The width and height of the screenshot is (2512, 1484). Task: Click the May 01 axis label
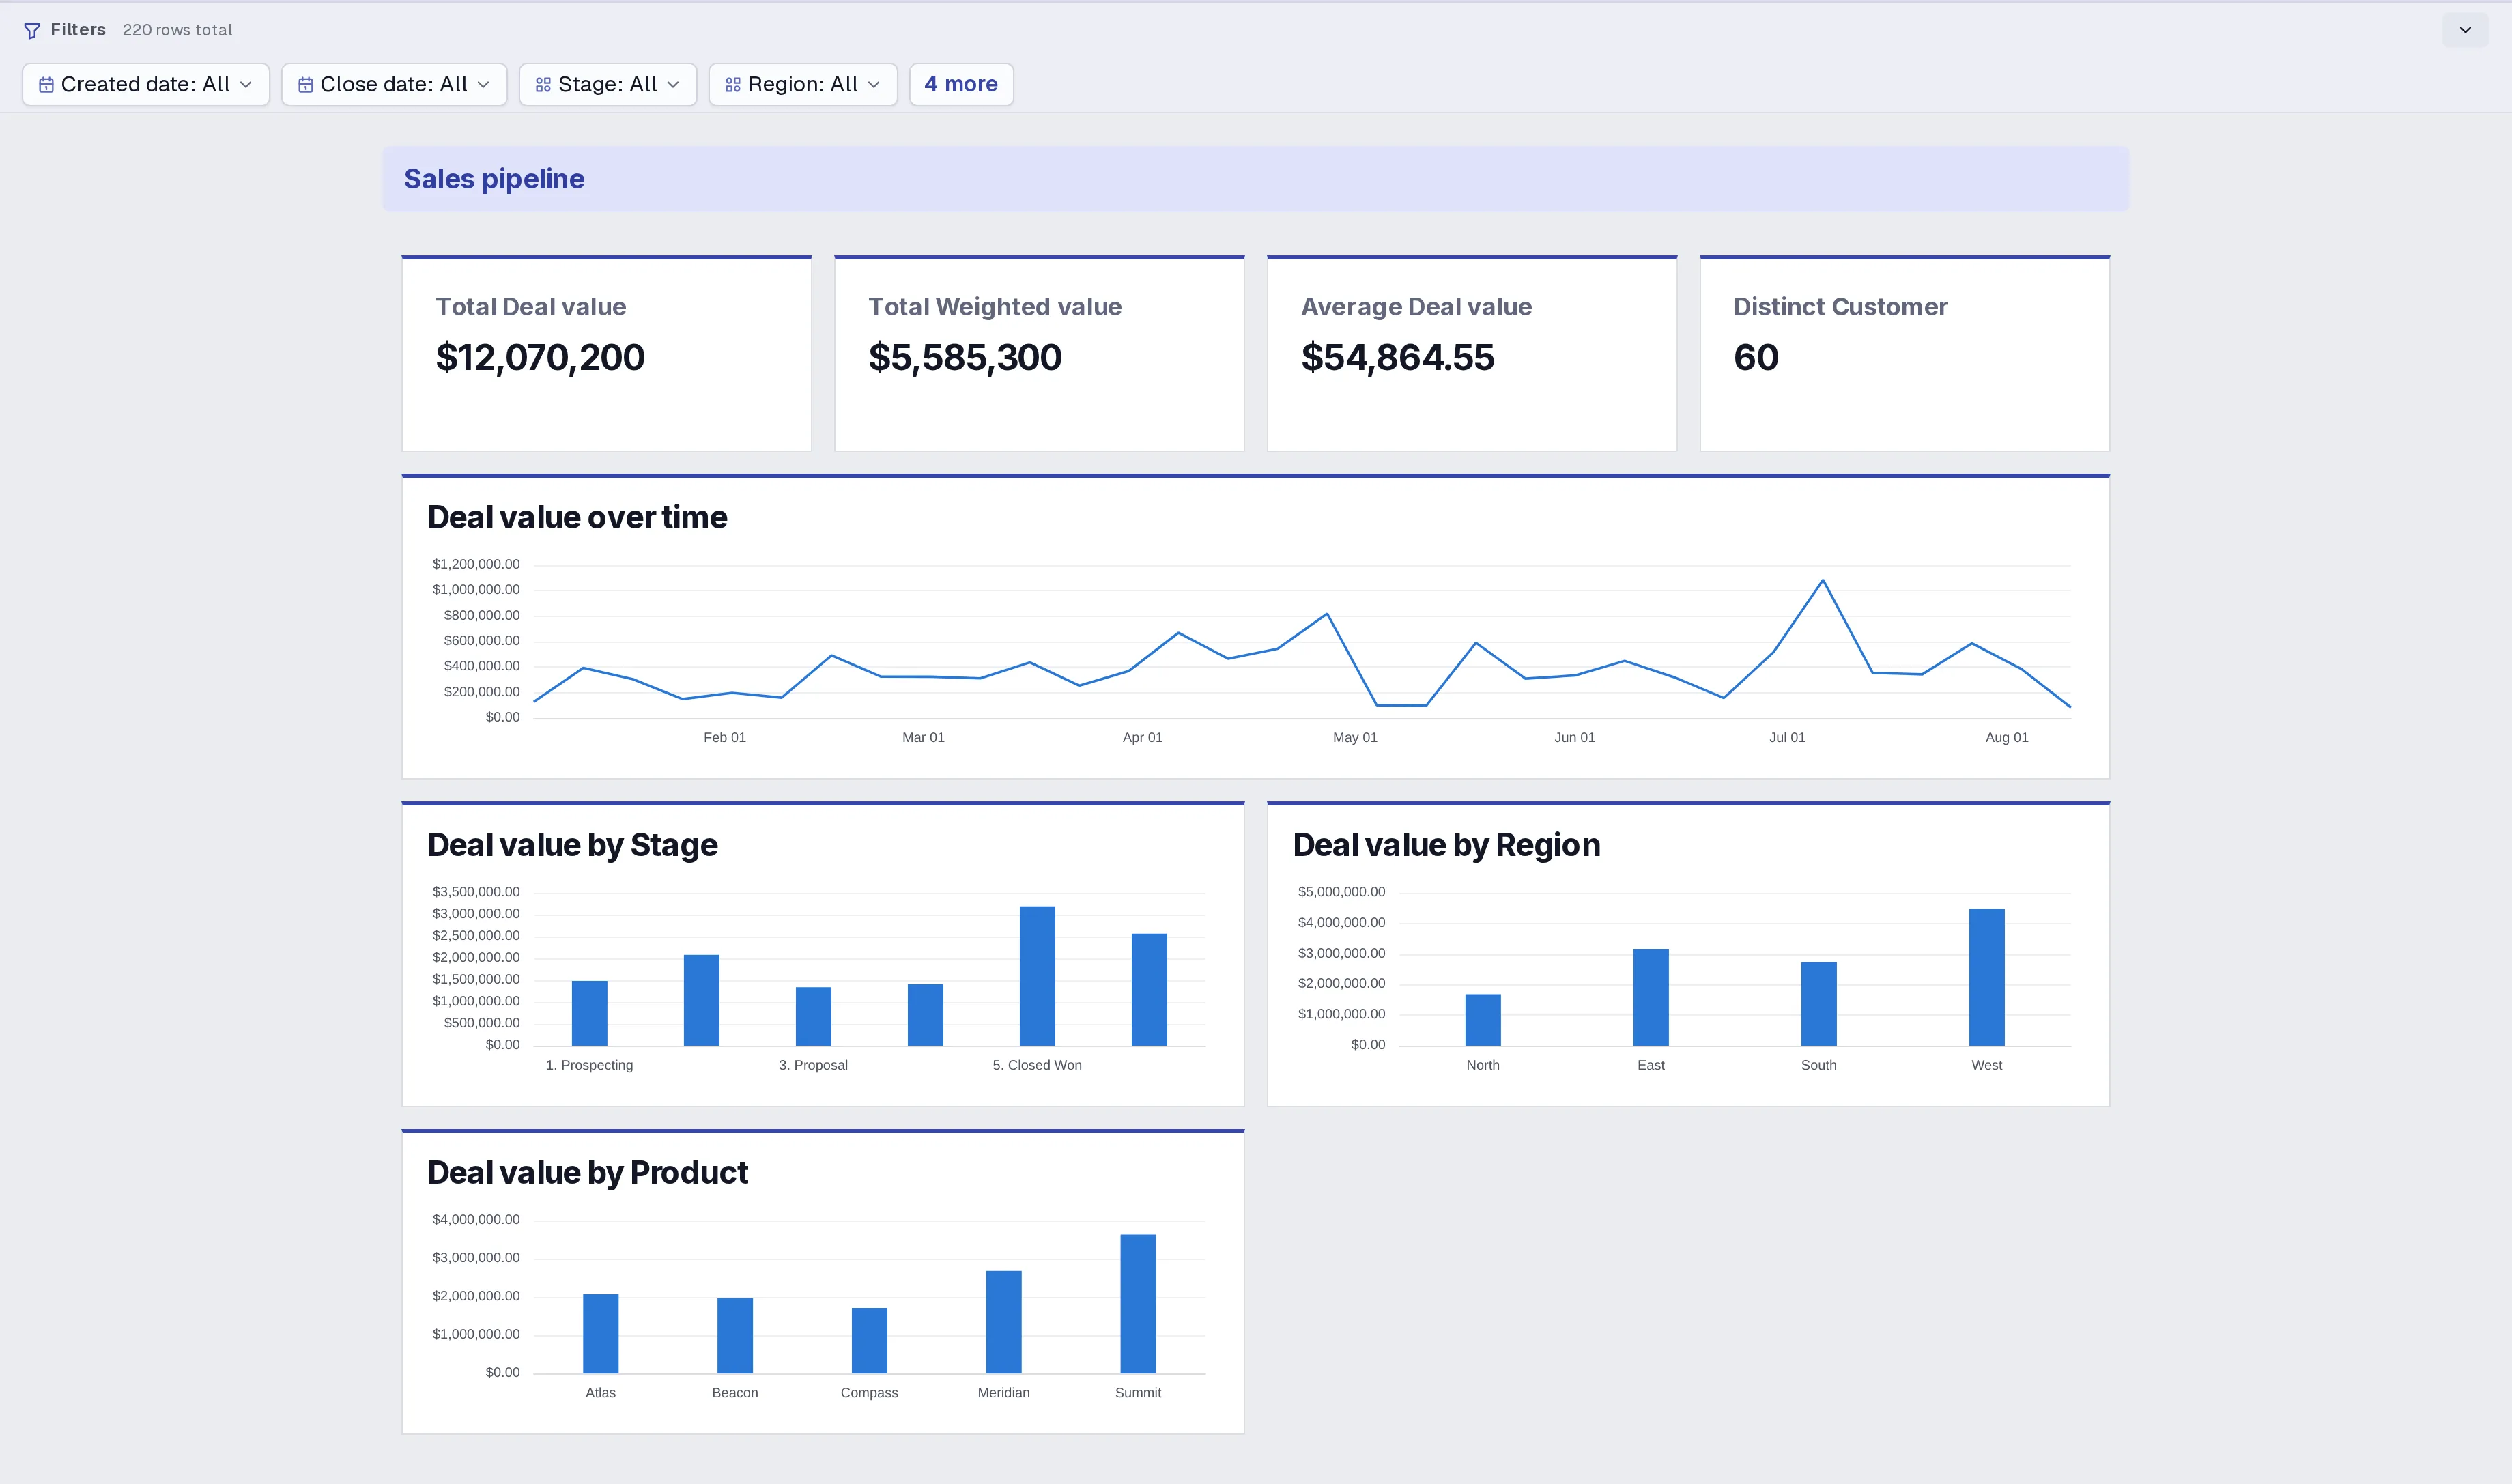click(x=1355, y=737)
